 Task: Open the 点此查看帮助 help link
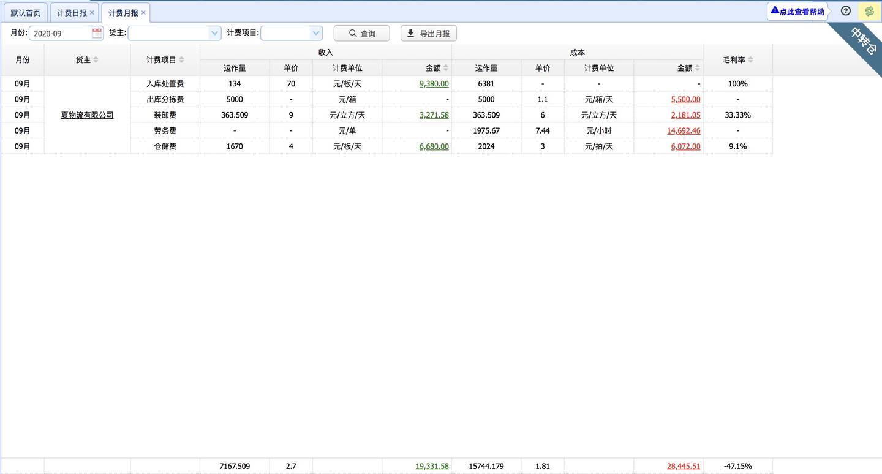click(797, 11)
